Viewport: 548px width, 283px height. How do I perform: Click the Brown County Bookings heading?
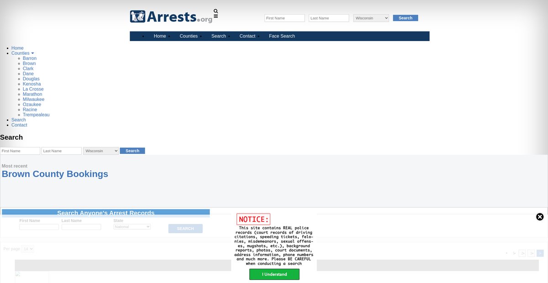tap(55, 174)
